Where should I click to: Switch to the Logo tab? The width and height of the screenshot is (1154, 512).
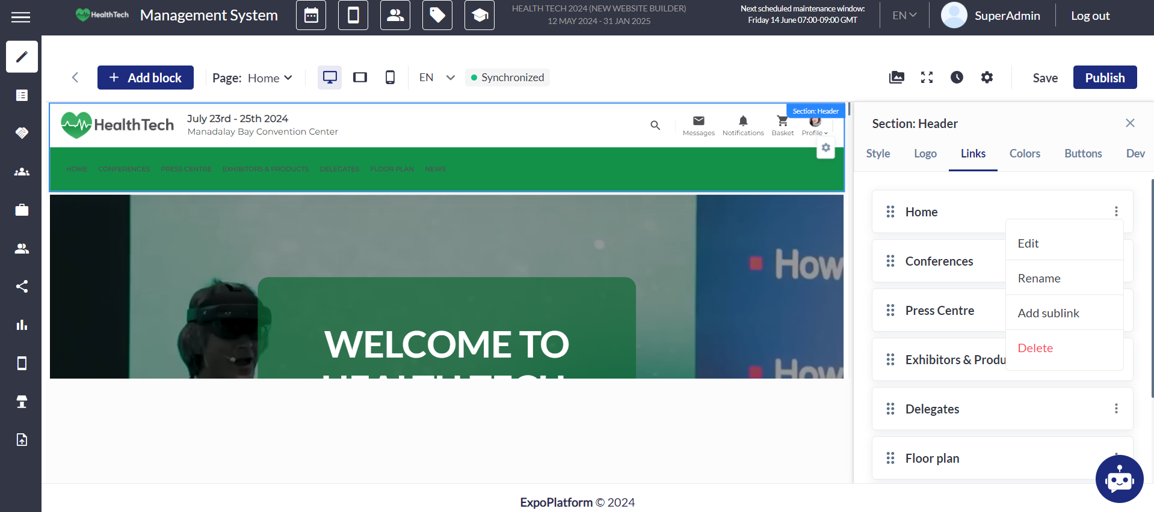click(x=925, y=154)
